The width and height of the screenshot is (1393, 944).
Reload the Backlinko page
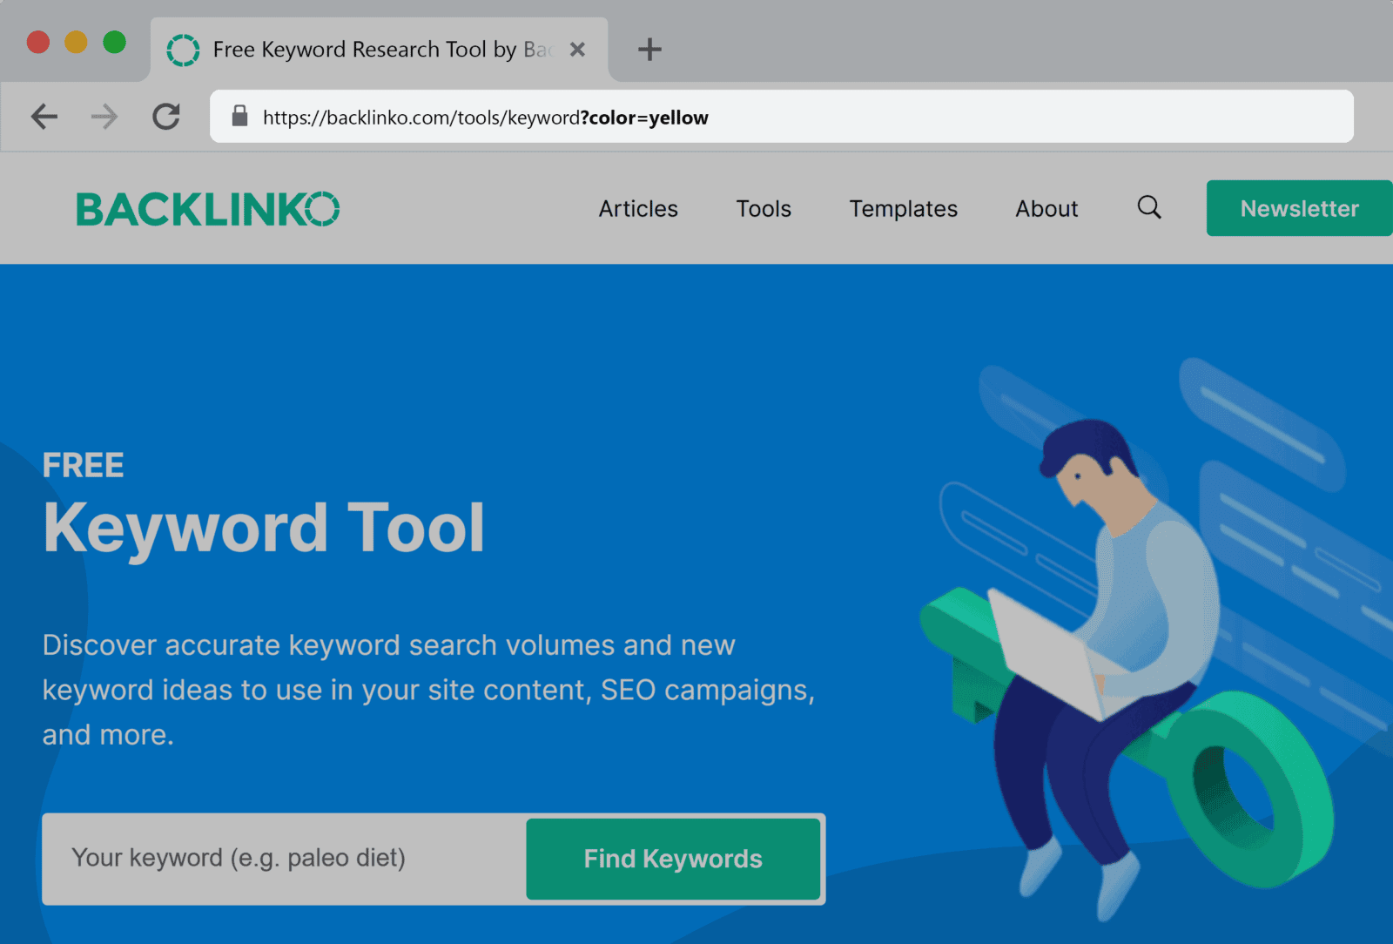pyautogui.click(x=166, y=117)
